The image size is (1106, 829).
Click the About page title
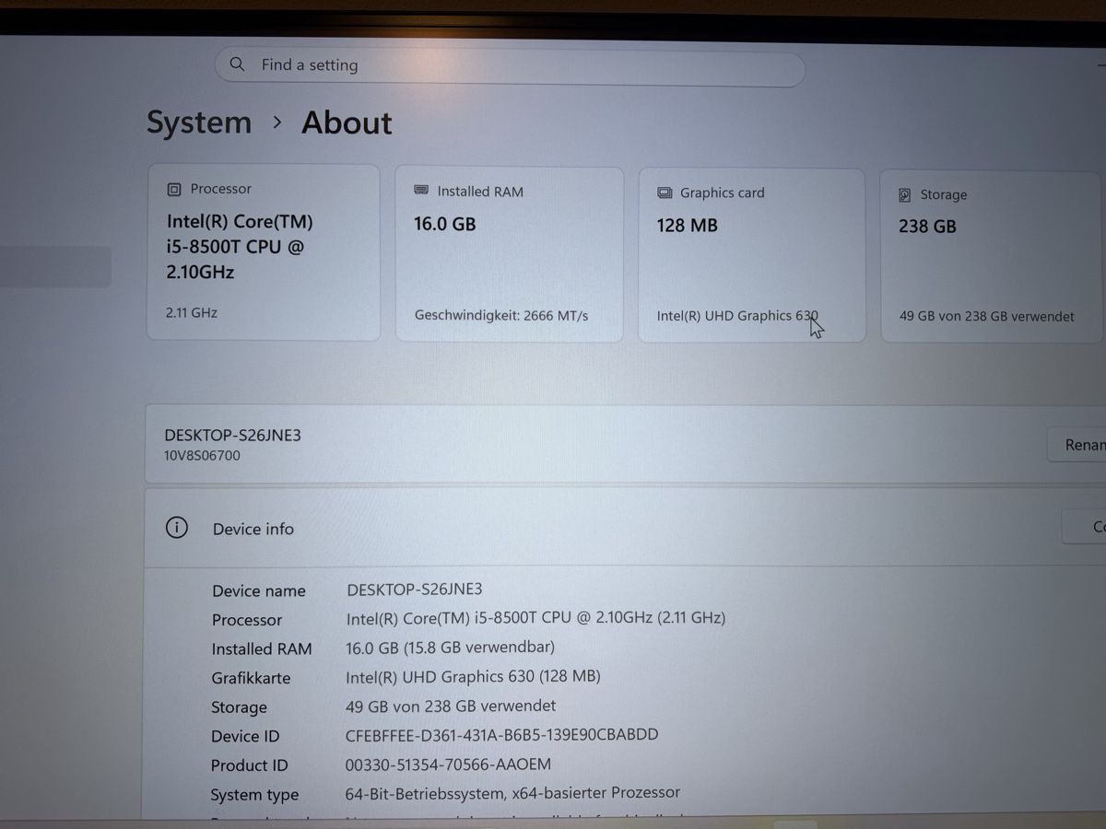pos(347,123)
